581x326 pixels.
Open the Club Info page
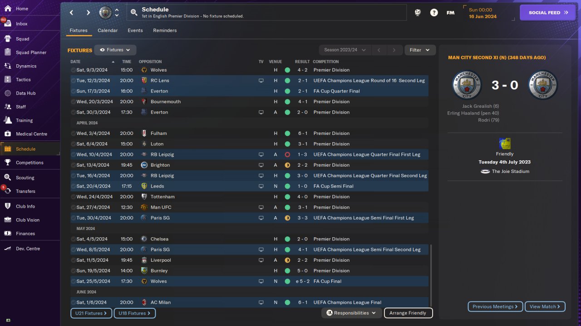[25, 206]
